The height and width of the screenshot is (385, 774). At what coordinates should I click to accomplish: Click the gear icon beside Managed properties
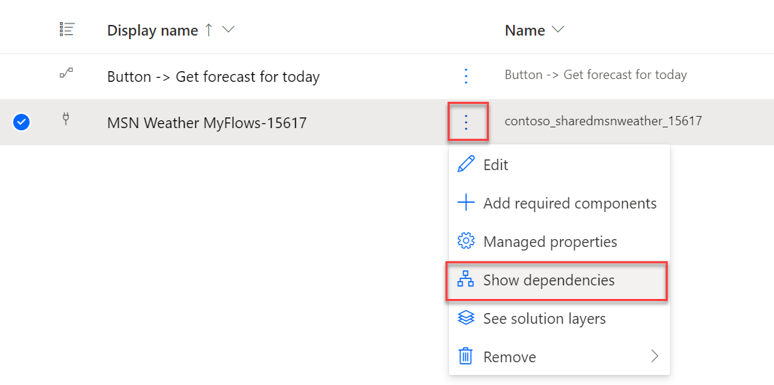click(x=466, y=241)
